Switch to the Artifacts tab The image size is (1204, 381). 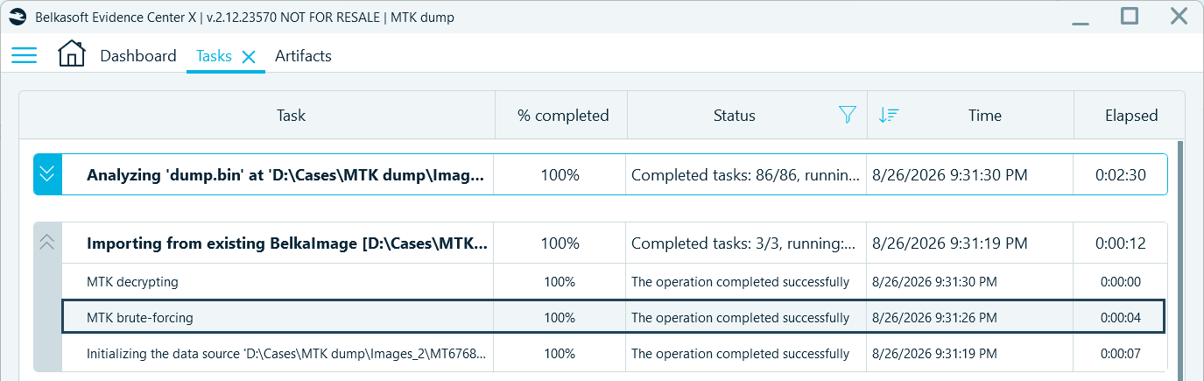pos(303,56)
